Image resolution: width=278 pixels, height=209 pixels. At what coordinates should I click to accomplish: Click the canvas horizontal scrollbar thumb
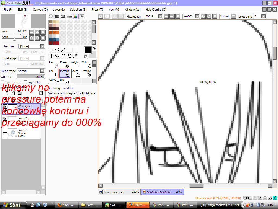(x=197, y=186)
